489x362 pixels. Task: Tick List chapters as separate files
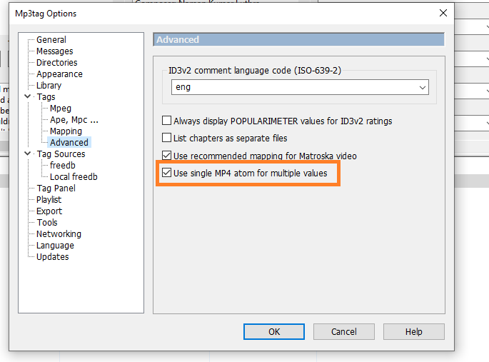click(x=166, y=138)
